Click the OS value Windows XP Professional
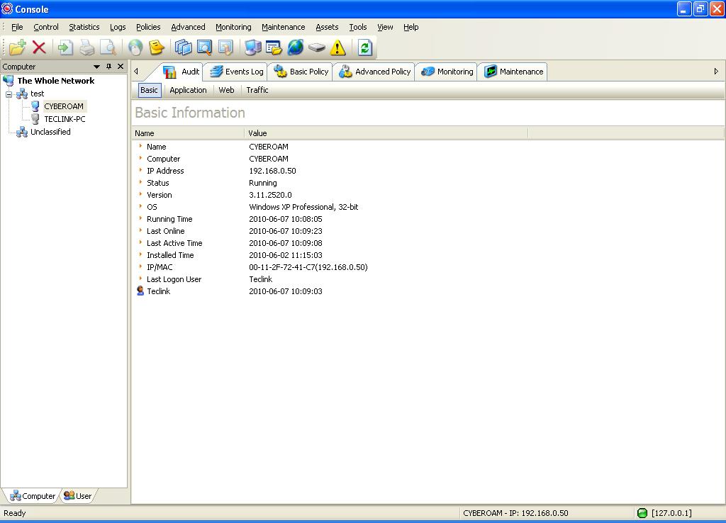The width and height of the screenshot is (726, 523). (303, 207)
